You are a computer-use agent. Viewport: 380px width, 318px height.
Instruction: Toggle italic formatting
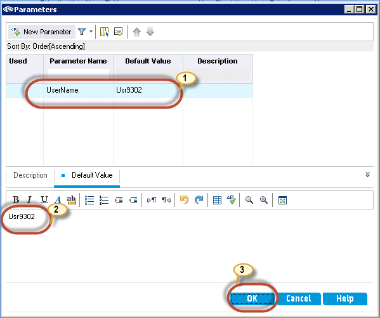click(x=30, y=200)
